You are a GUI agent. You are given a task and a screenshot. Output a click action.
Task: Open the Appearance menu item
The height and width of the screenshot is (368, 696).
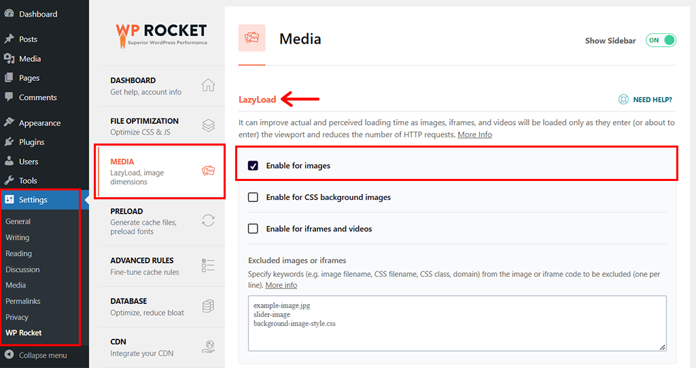pyautogui.click(x=39, y=123)
